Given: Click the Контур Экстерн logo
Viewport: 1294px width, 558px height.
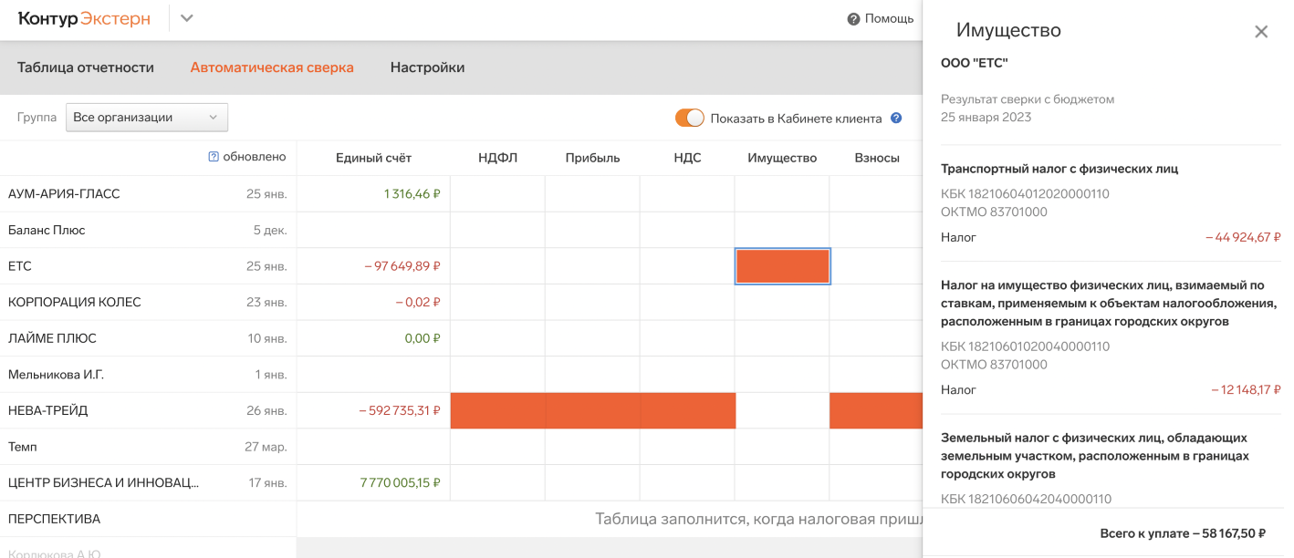Looking at the screenshot, I should (84, 18).
